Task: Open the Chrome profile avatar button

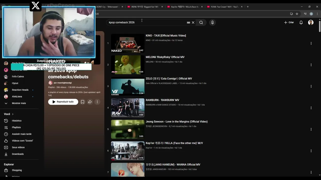Action: tap(311, 14)
